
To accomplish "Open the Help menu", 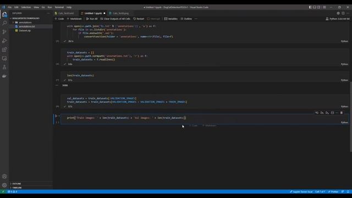I will click(69, 7).
